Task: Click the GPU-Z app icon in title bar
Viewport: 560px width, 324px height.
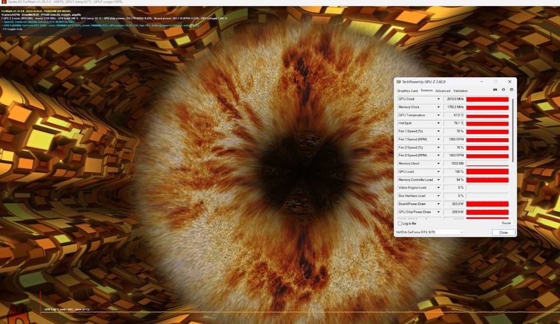Action: pyautogui.click(x=399, y=82)
